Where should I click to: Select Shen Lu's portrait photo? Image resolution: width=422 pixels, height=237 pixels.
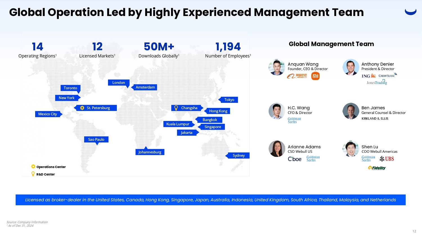(351, 149)
